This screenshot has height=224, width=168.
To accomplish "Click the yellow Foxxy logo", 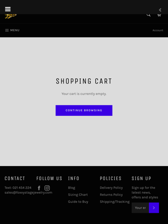I will pyautogui.click(x=11, y=16).
